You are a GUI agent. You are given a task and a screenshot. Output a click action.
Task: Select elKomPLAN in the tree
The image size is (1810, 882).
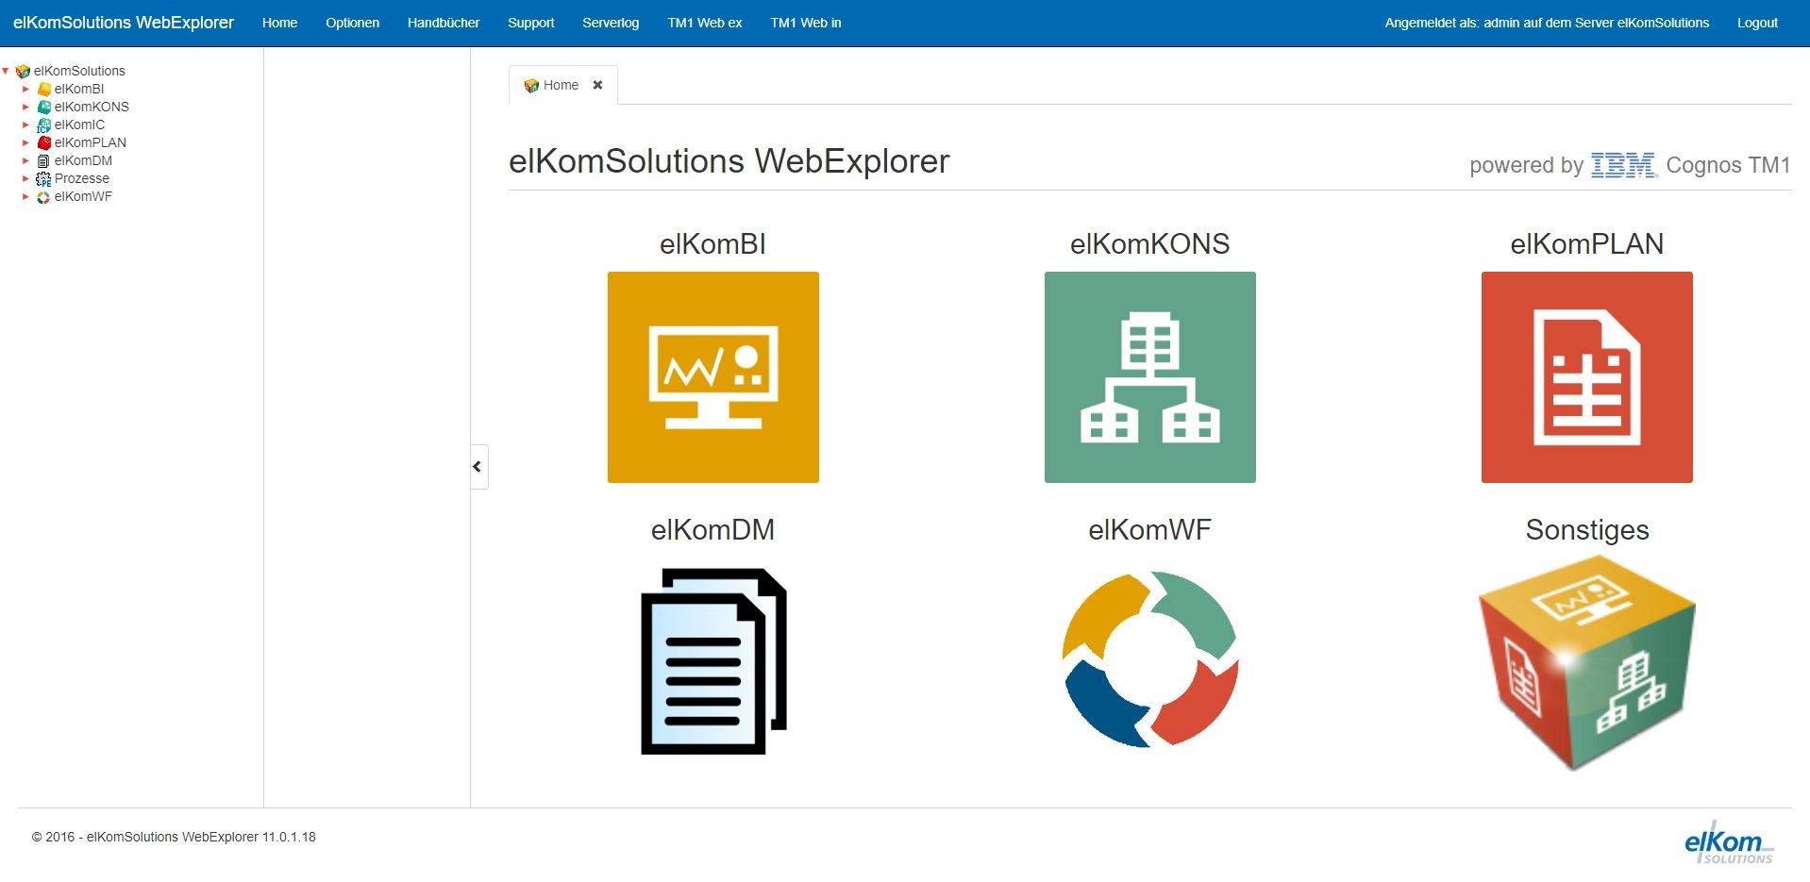click(x=90, y=142)
